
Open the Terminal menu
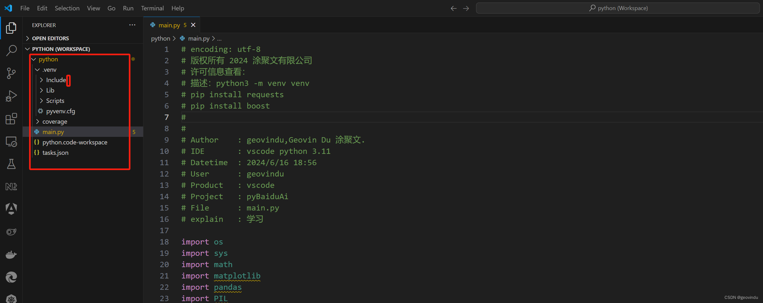pyautogui.click(x=152, y=8)
